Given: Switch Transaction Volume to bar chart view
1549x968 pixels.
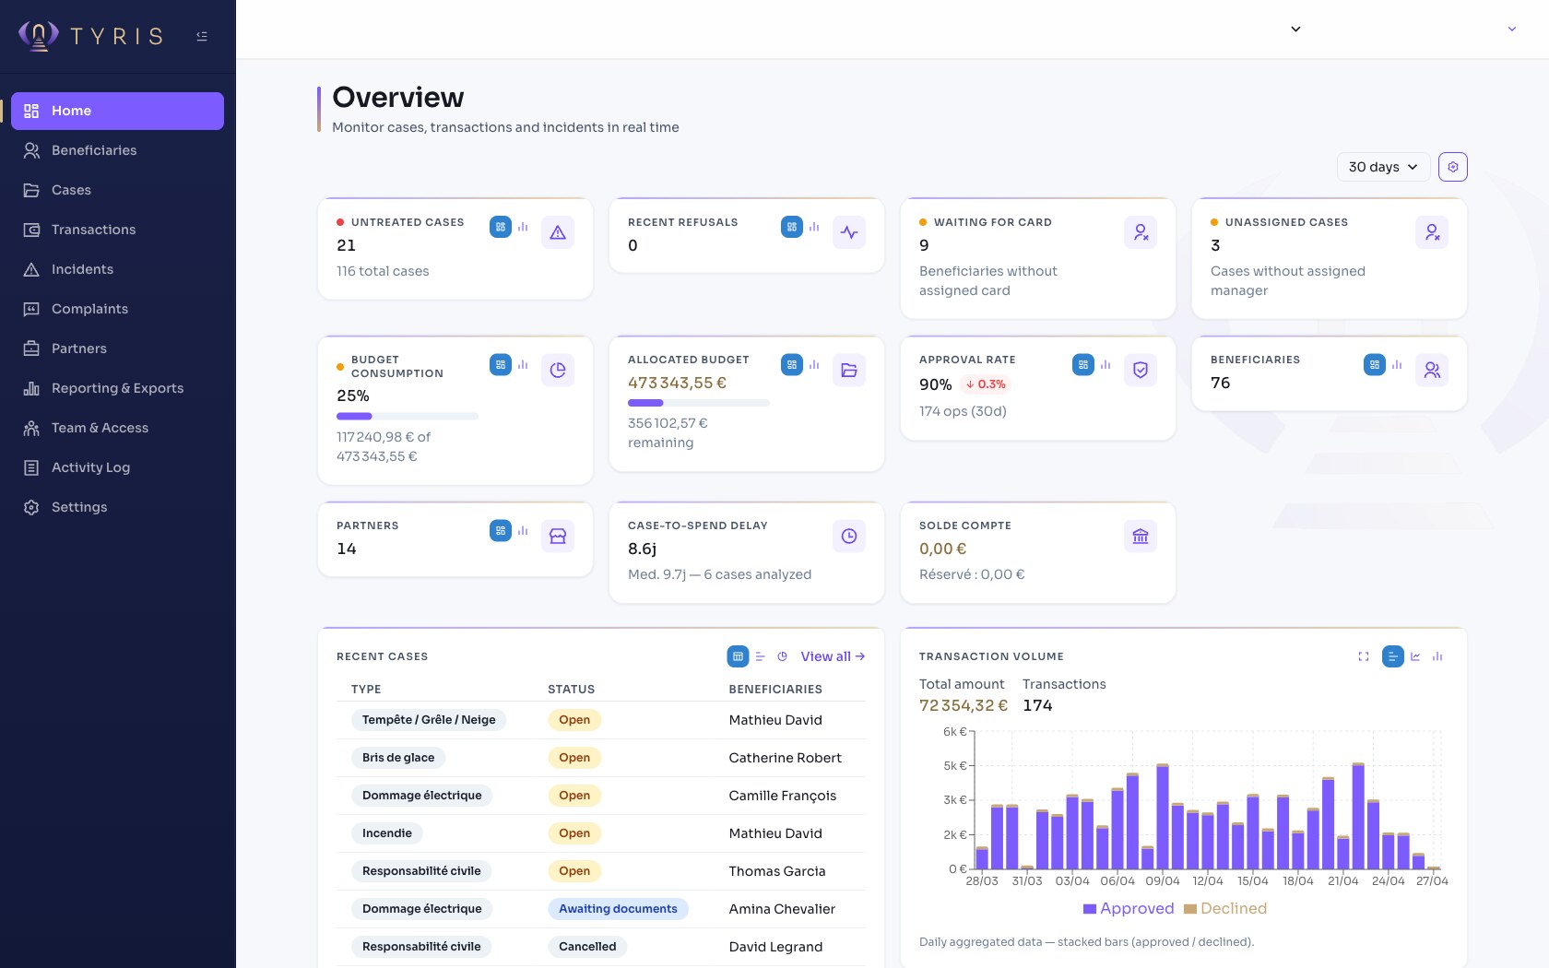Looking at the screenshot, I should click(1437, 656).
